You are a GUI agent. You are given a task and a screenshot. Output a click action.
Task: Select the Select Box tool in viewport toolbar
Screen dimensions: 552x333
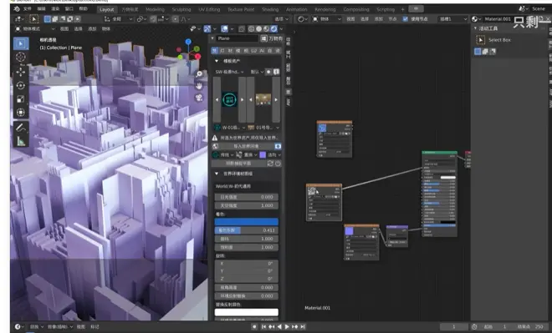click(21, 43)
